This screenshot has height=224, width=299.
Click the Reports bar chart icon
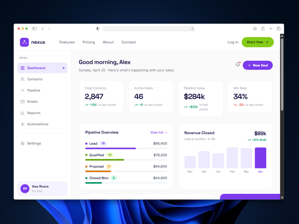22,113
